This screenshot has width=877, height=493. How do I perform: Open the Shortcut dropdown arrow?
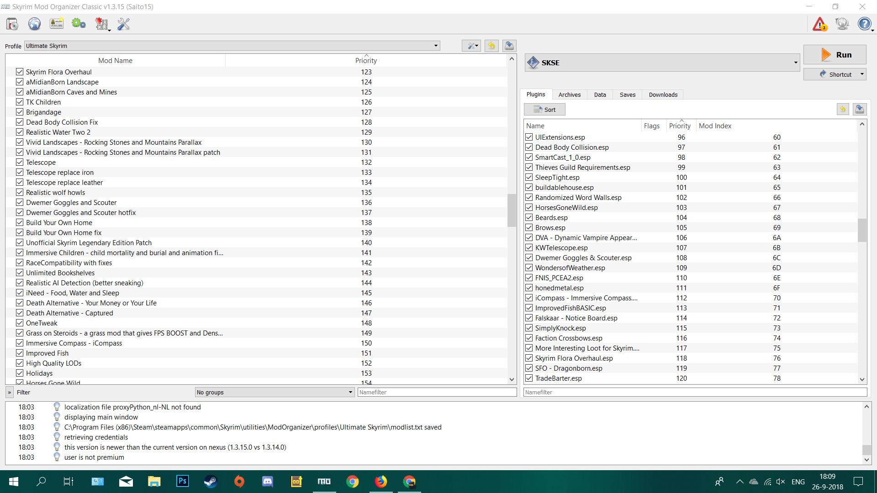[862, 74]
